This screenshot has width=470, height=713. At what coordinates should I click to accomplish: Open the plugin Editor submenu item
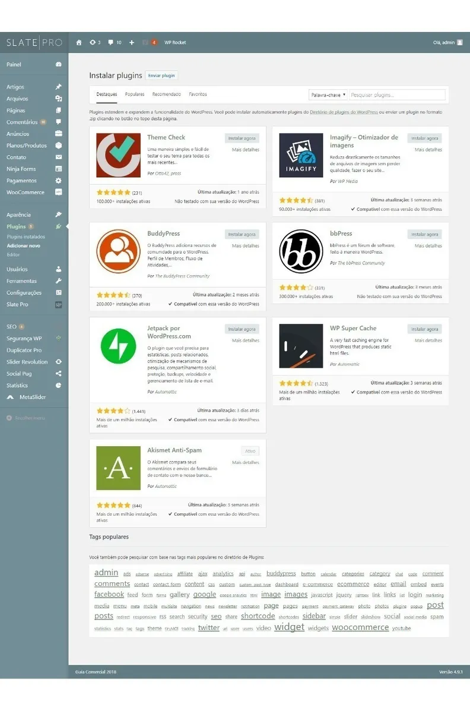[13, 254]
